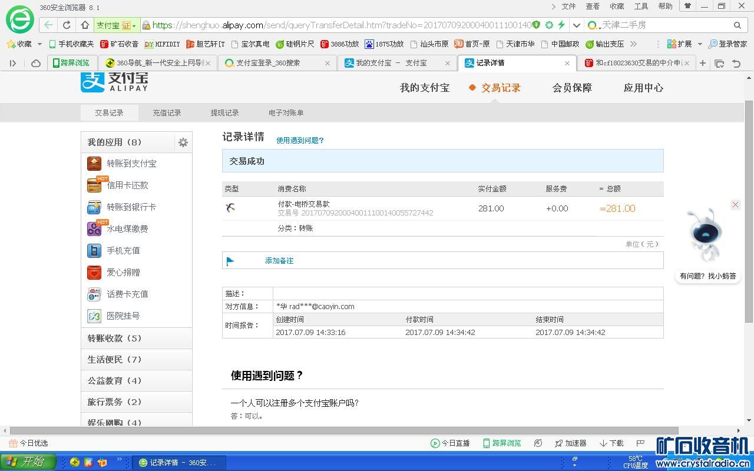Click the Windows 开始 start button

[x=28, y=462]
